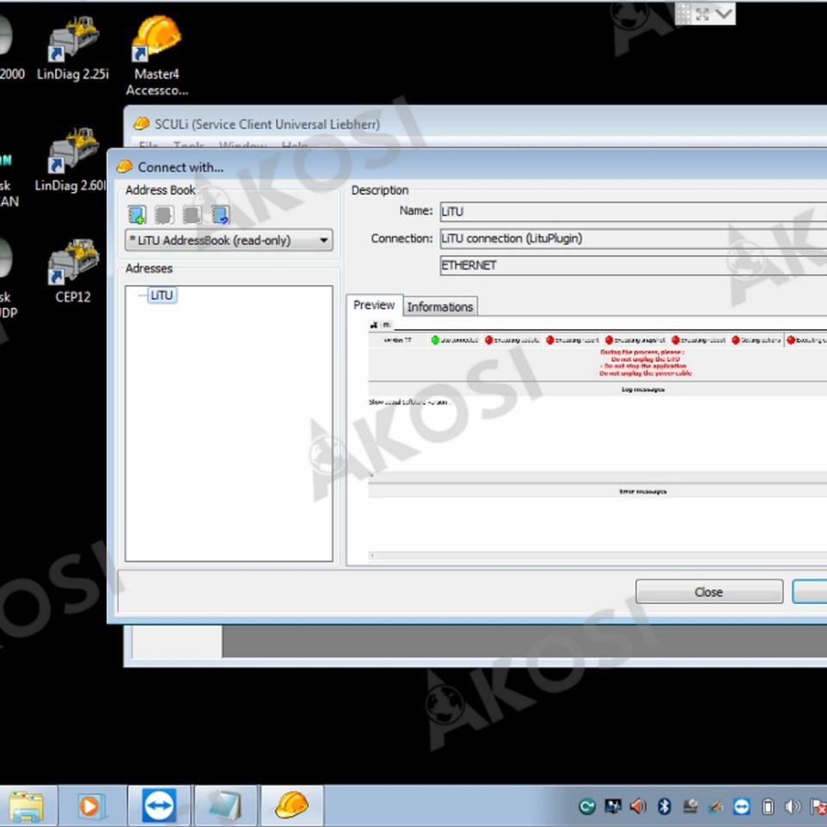Open Windows Media Player from taskbar
This screenshot has width=827, height=827.
92,806
